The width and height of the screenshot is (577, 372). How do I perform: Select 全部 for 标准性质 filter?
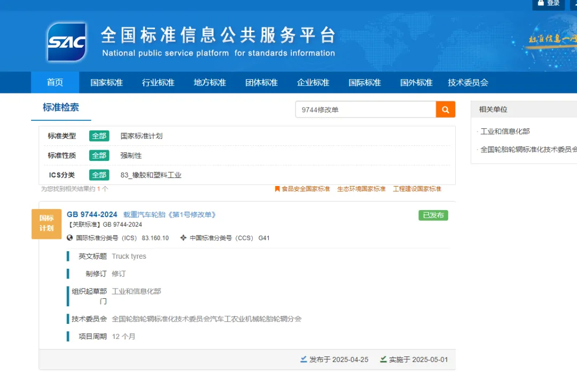99,156
